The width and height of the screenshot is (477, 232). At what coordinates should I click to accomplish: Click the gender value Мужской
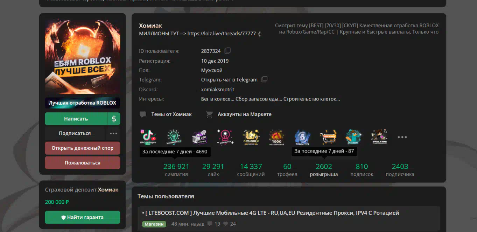pos(212,70)
